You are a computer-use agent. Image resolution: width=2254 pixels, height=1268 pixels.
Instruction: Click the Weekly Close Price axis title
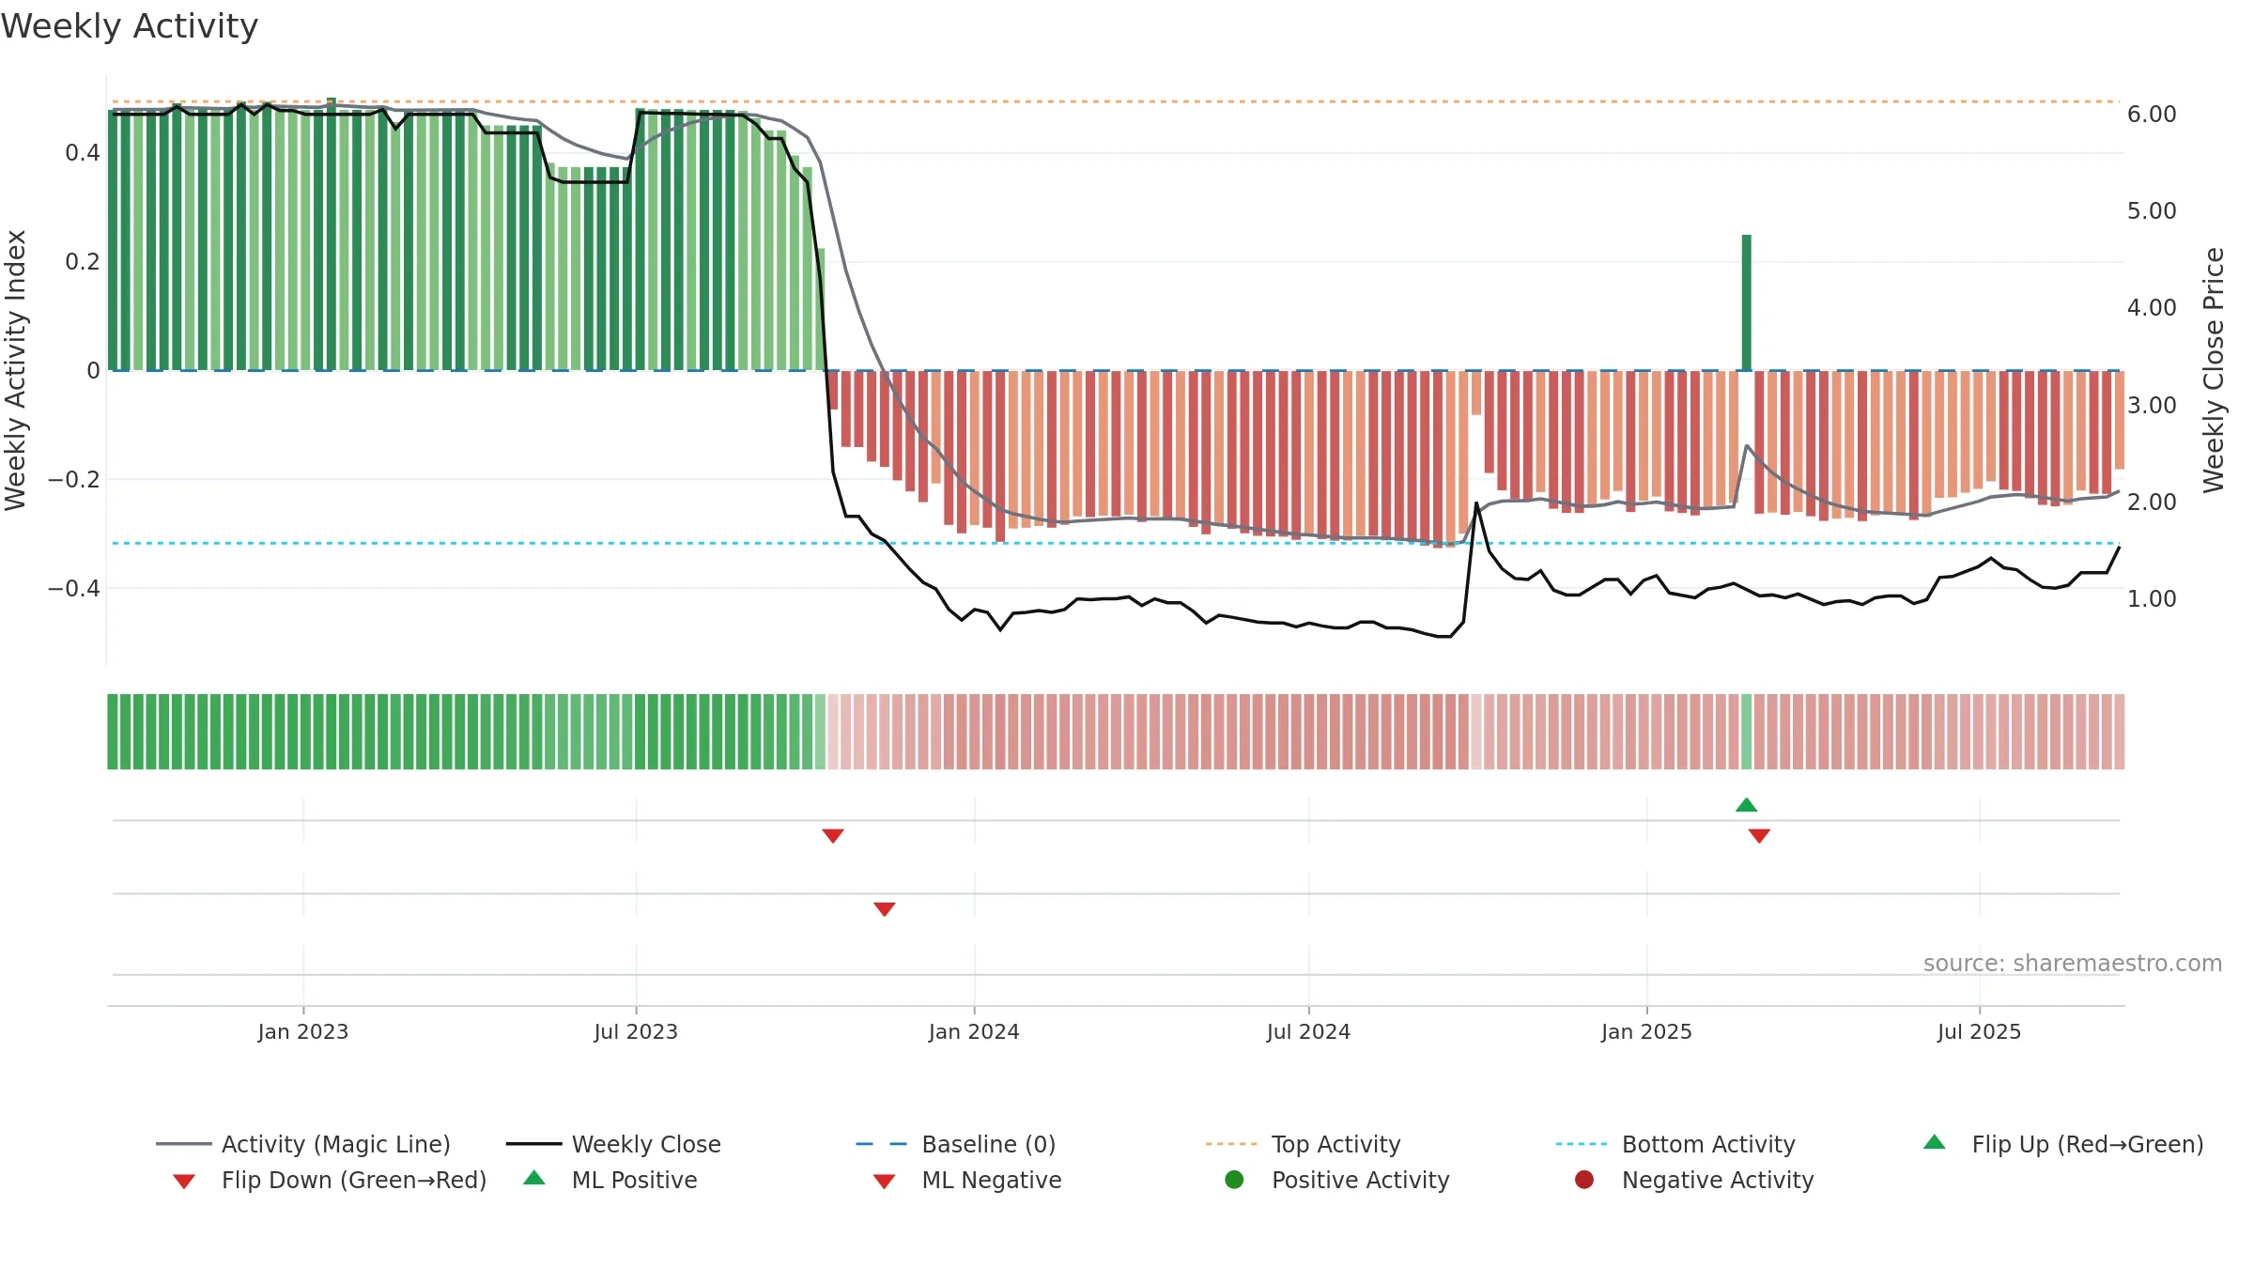tap(2214, 370)
